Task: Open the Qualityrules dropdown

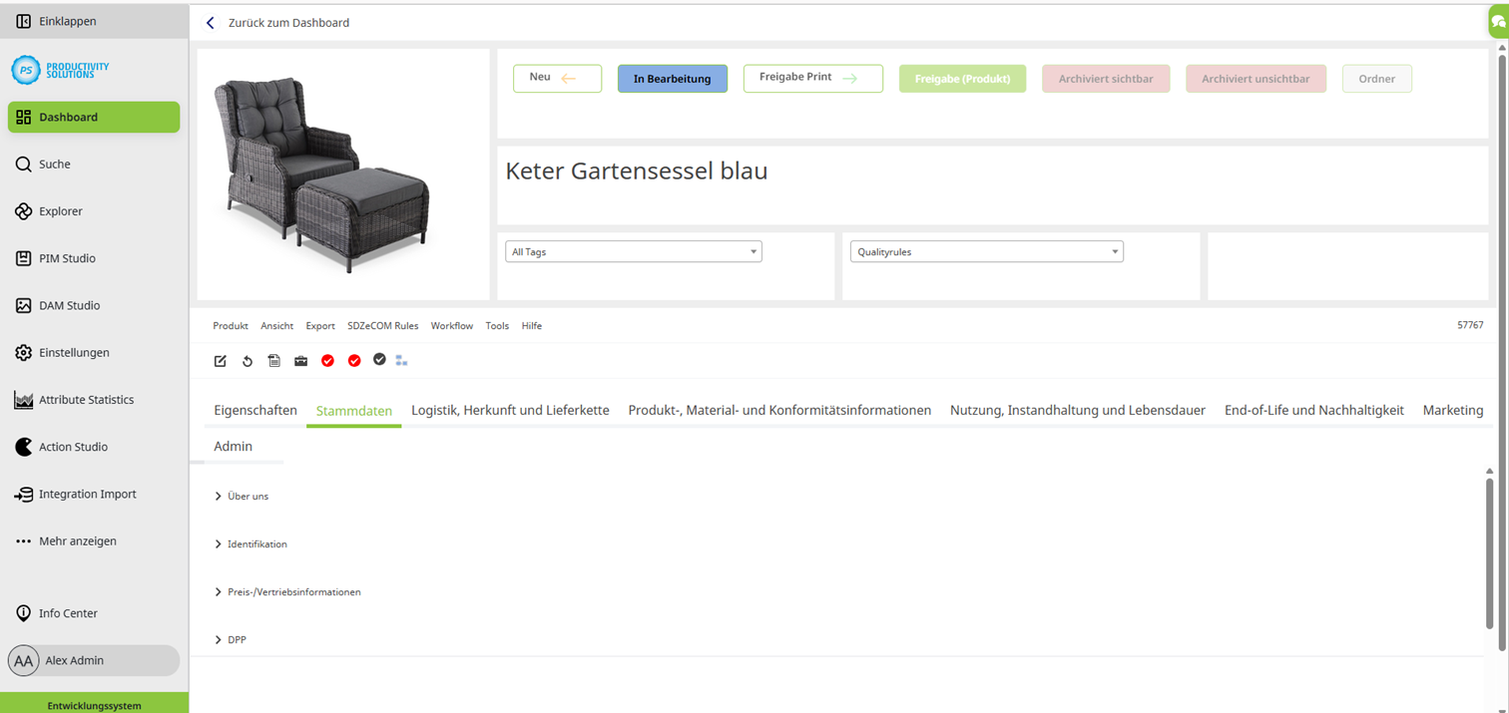Action: [987, 251]
